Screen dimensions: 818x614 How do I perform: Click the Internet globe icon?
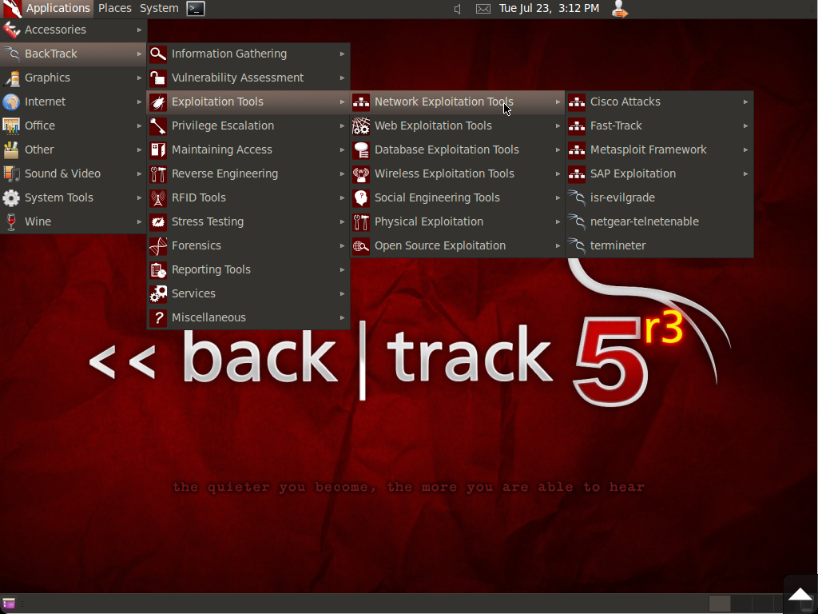point(11,102)
